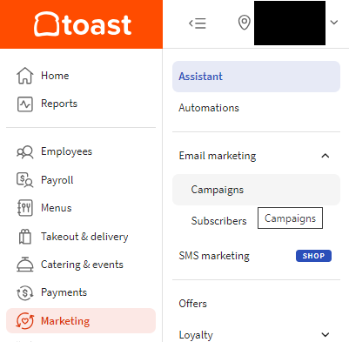Open Subscribers under Email marketing
Image resolution: width=349 pixels, height=342 pixels.
click(x=218, y=221)
